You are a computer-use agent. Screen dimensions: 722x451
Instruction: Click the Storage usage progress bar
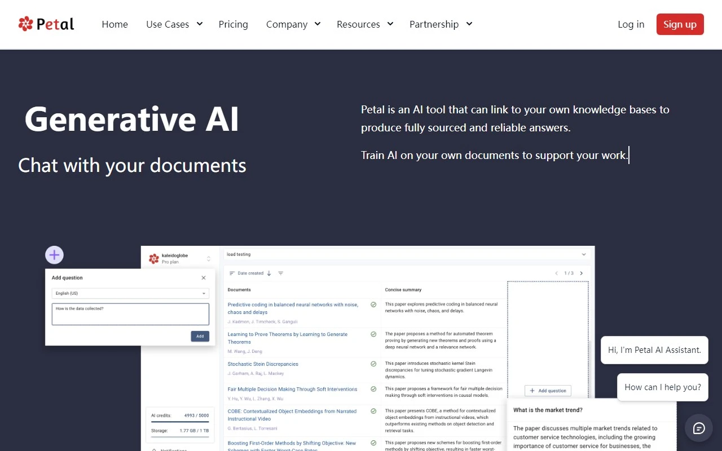(x=180, y=436)
